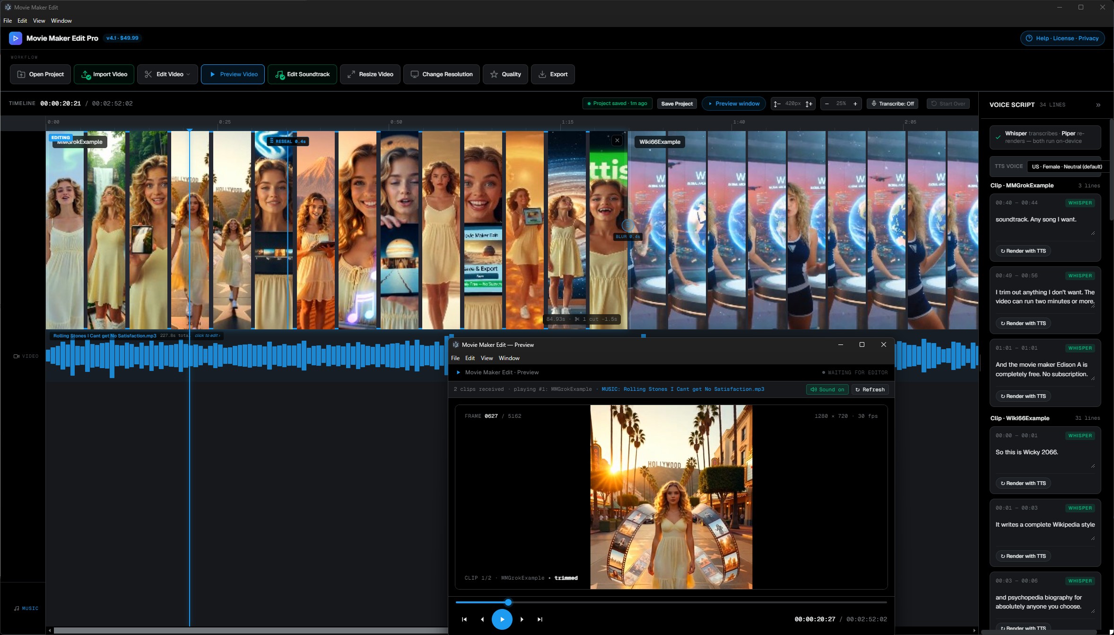Click the Rolling Stones audio waveform track
The height and width of the screenshot is (635, 1114).
pos(246,356)
